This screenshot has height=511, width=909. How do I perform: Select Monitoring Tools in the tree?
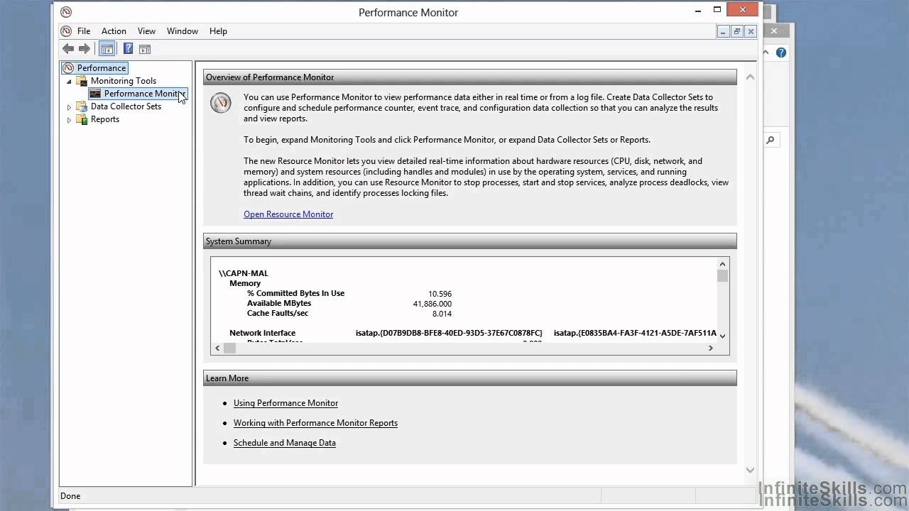[x=124, y=81]
